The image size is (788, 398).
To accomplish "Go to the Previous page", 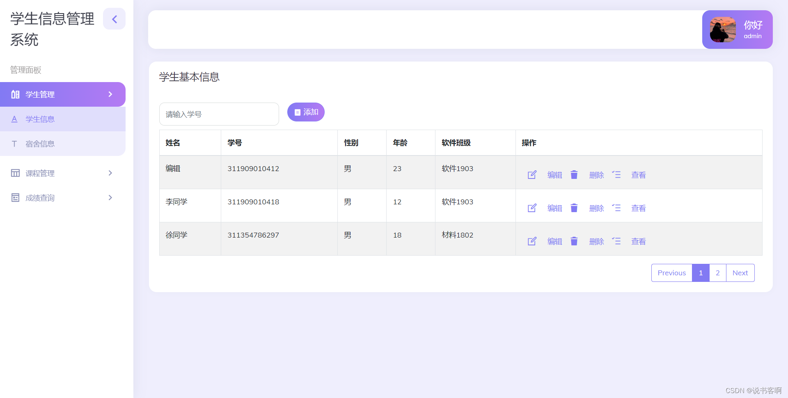I will (x=671, y=273).
